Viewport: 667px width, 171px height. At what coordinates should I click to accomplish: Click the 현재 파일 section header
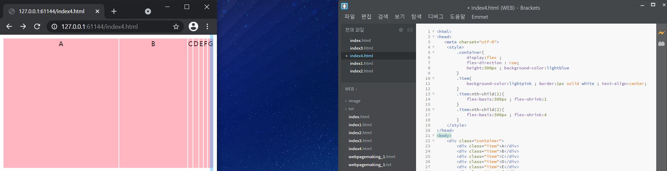(355, 30)
